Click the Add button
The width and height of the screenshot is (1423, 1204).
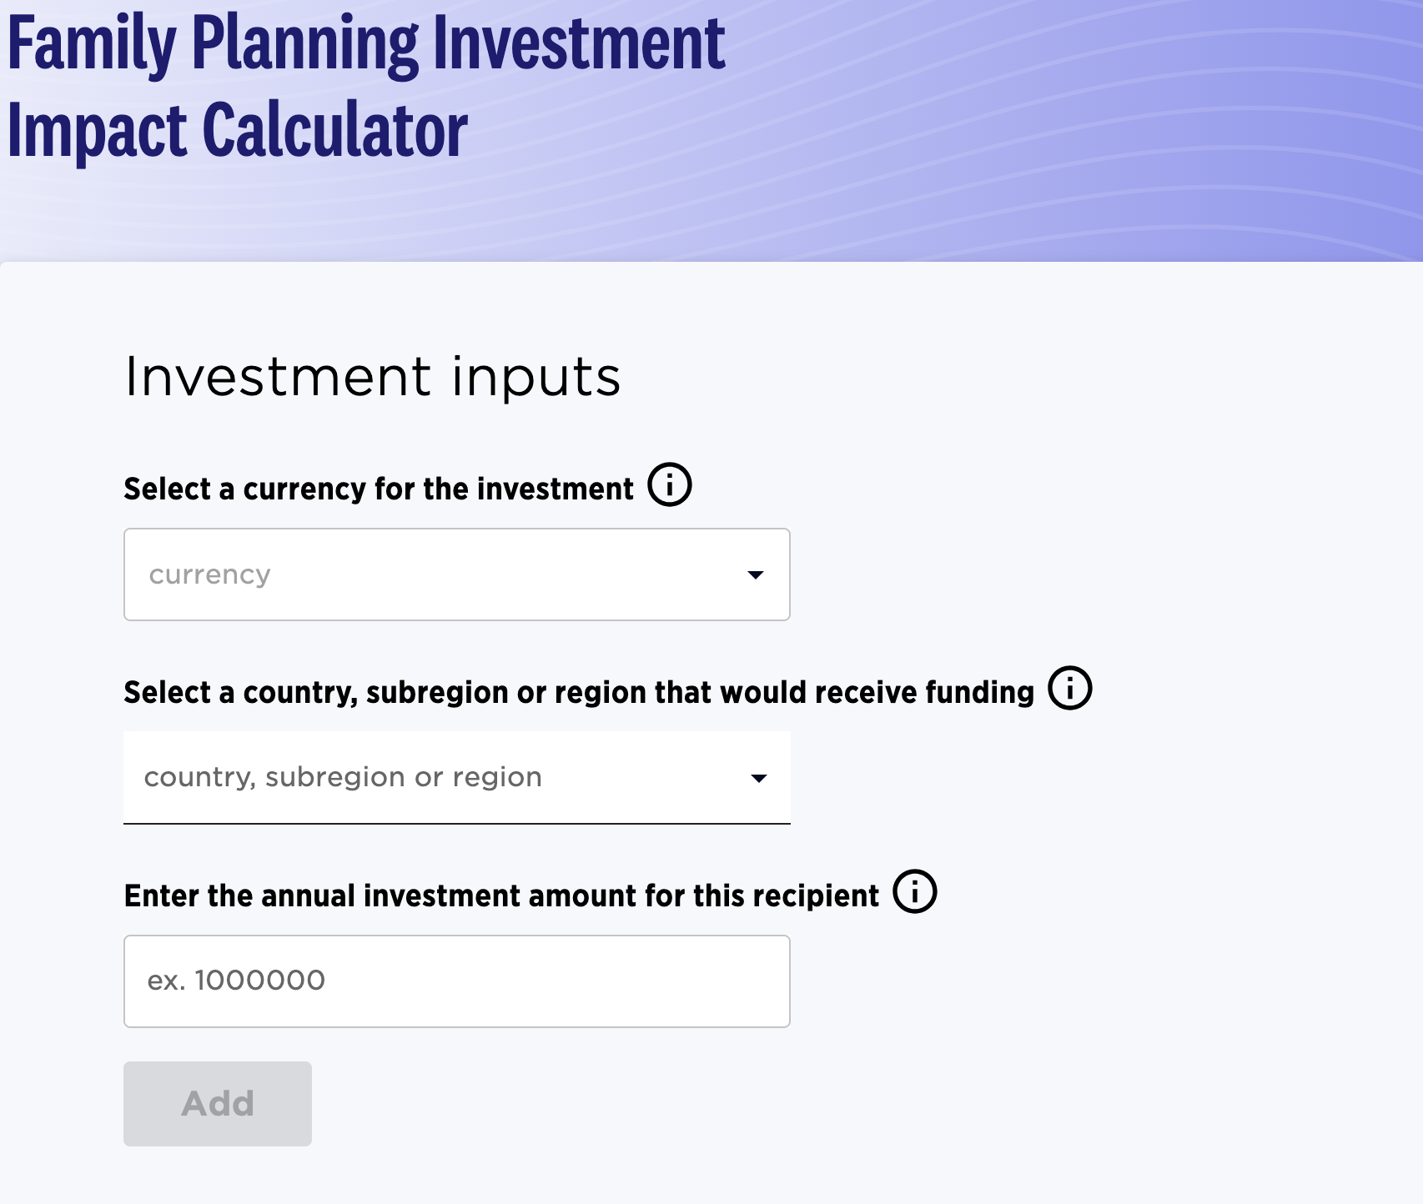[218, 1104]
